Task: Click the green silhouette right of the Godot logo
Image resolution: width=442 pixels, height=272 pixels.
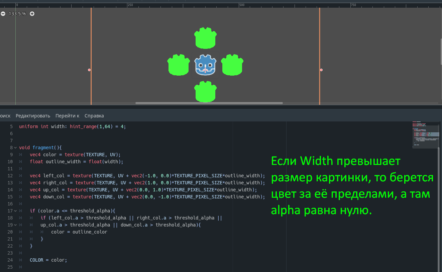Action: [x=232, y=65]
